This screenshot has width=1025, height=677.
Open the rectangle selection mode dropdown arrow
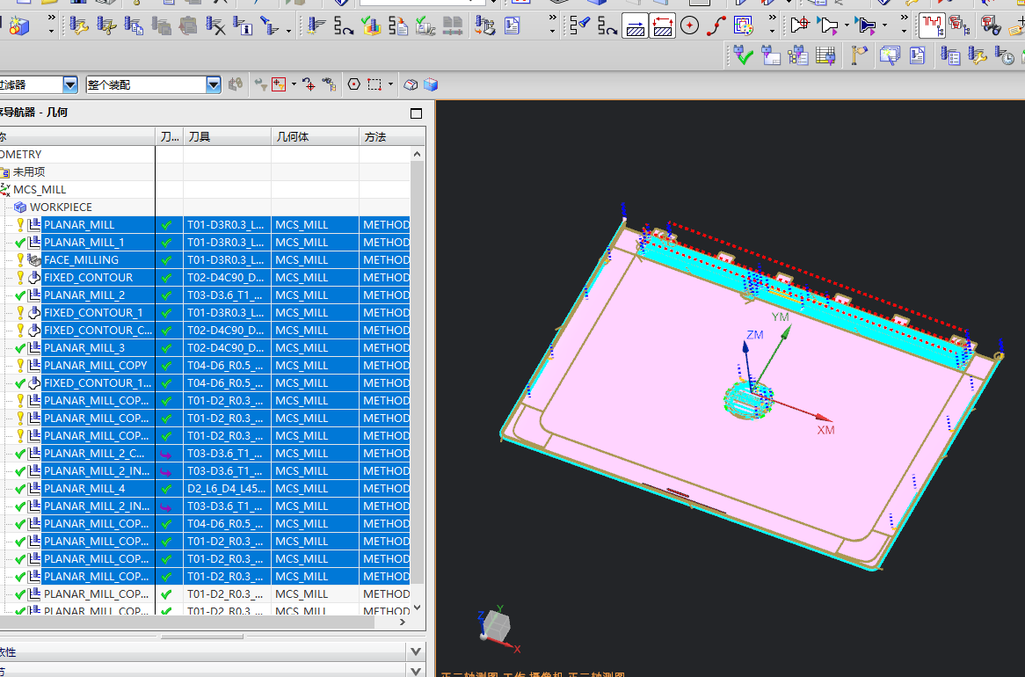390,84
